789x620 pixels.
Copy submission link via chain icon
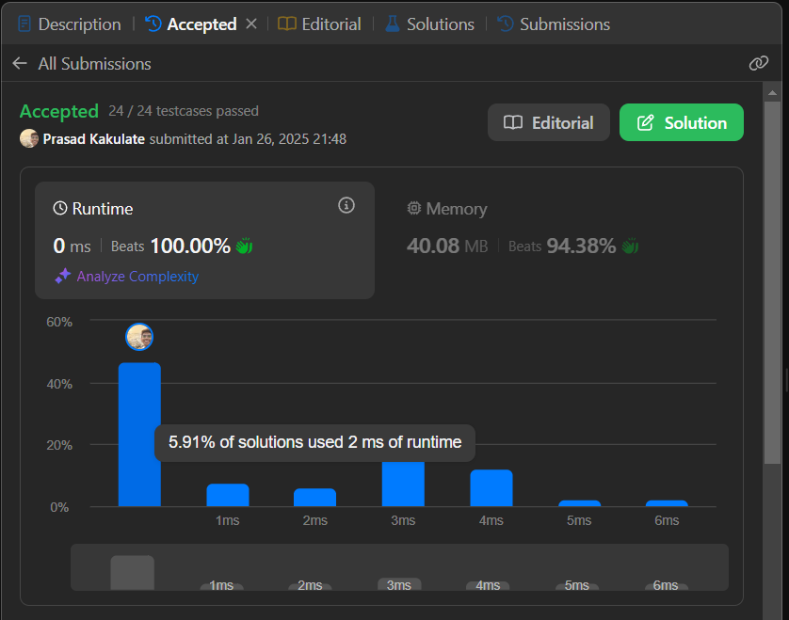click(758, 63)
